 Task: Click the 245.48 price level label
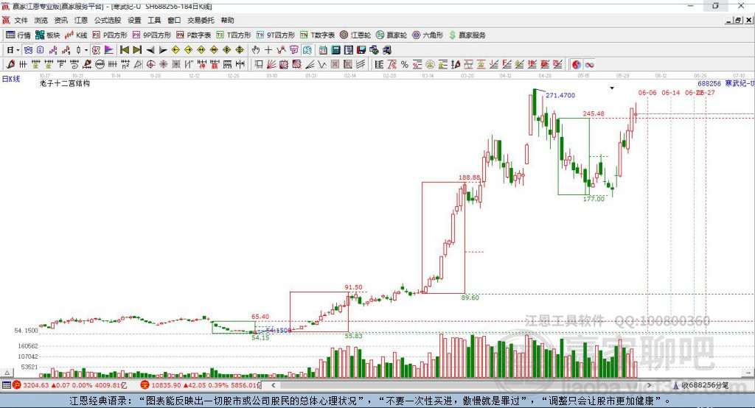(x=594, y=113)
